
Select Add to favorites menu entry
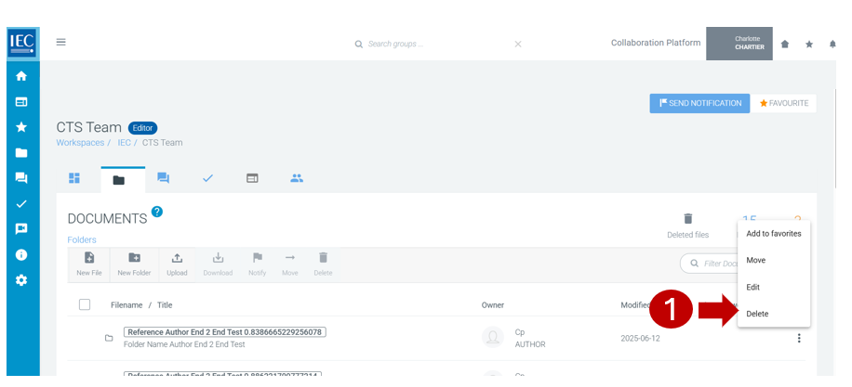773,234
